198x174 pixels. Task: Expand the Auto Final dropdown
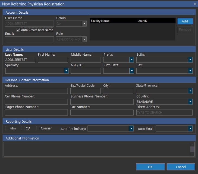[190, 128]
